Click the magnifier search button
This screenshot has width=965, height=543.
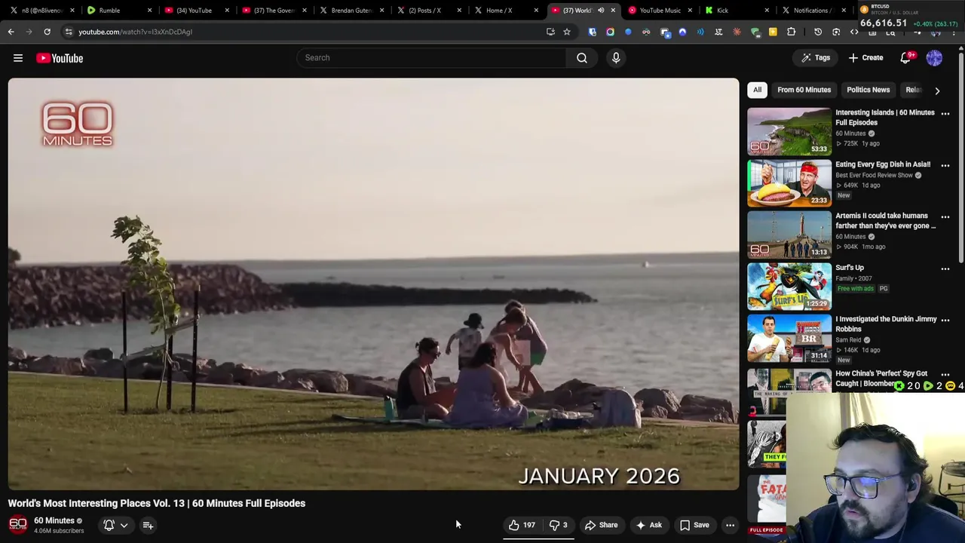(x=582, y=58)
